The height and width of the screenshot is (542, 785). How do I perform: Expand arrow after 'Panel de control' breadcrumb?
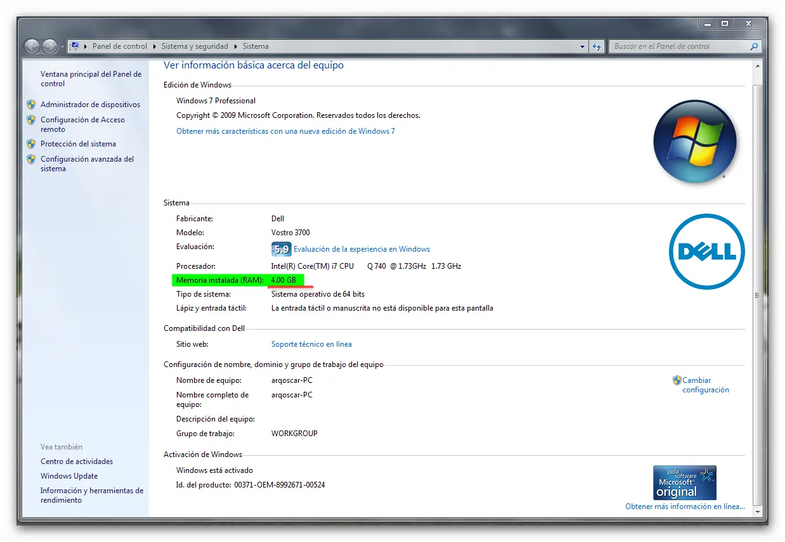click(x=154, y=46)
